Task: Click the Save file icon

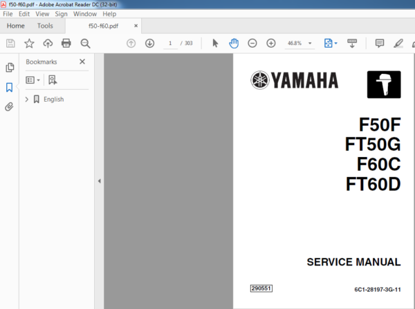Action: (x=10, y=43)
